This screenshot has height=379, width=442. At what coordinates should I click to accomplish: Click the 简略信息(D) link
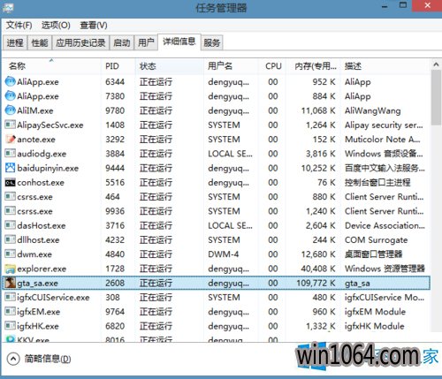coord(48,359)
